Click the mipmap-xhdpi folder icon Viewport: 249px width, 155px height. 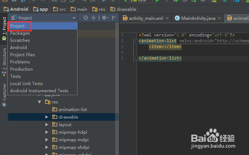coord(55,147)
